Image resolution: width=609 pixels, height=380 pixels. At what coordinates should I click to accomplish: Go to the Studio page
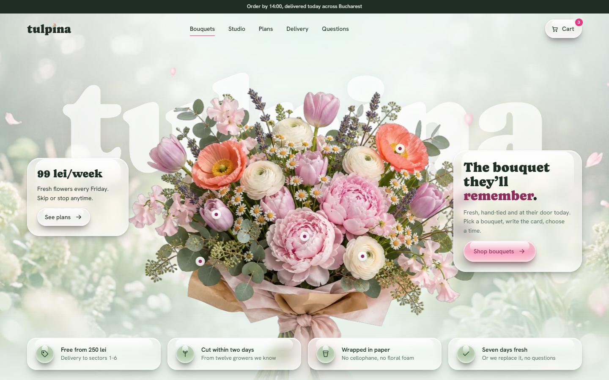pos(237,29)
